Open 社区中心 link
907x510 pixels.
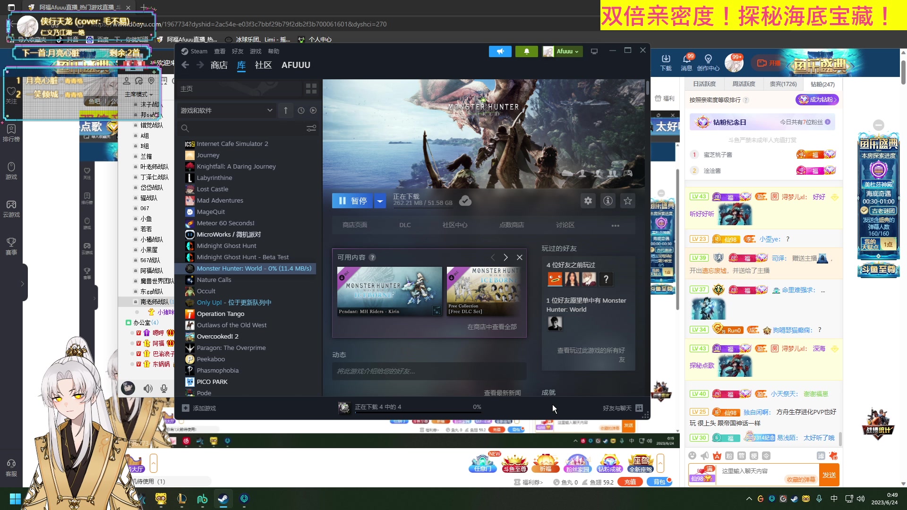(455, 225)
